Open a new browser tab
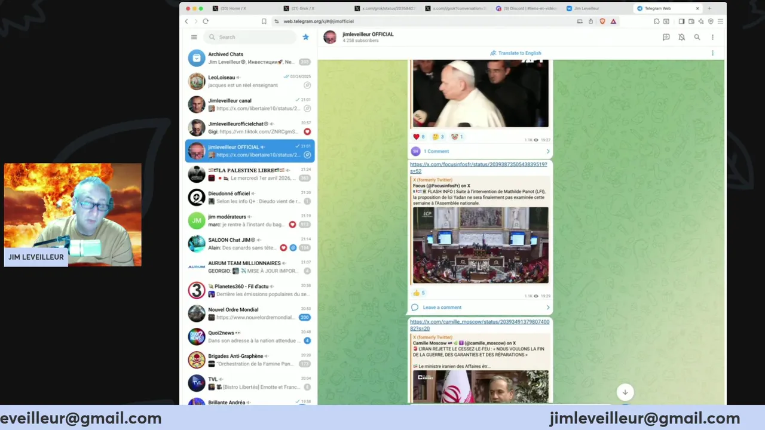 [x=709, y=8]
